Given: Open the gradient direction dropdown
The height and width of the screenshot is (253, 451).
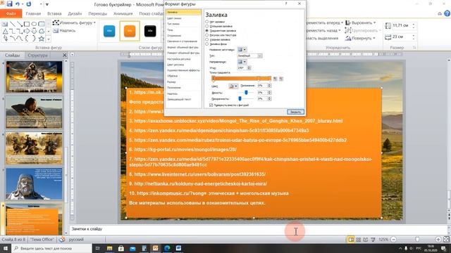Looking at the screenshot, I should pos(242,62).
